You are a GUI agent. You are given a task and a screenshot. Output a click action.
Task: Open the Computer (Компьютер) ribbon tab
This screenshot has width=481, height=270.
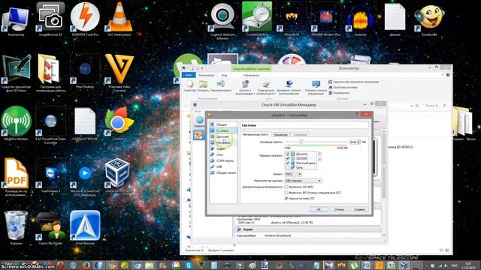click(x=207, y=75)
